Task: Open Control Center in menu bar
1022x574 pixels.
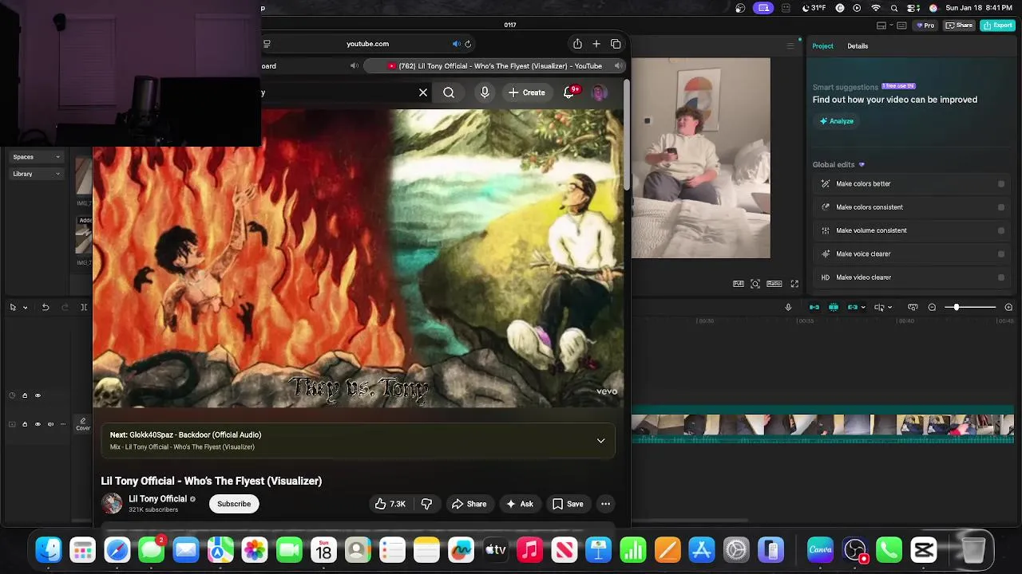Action: coord(914,8)
